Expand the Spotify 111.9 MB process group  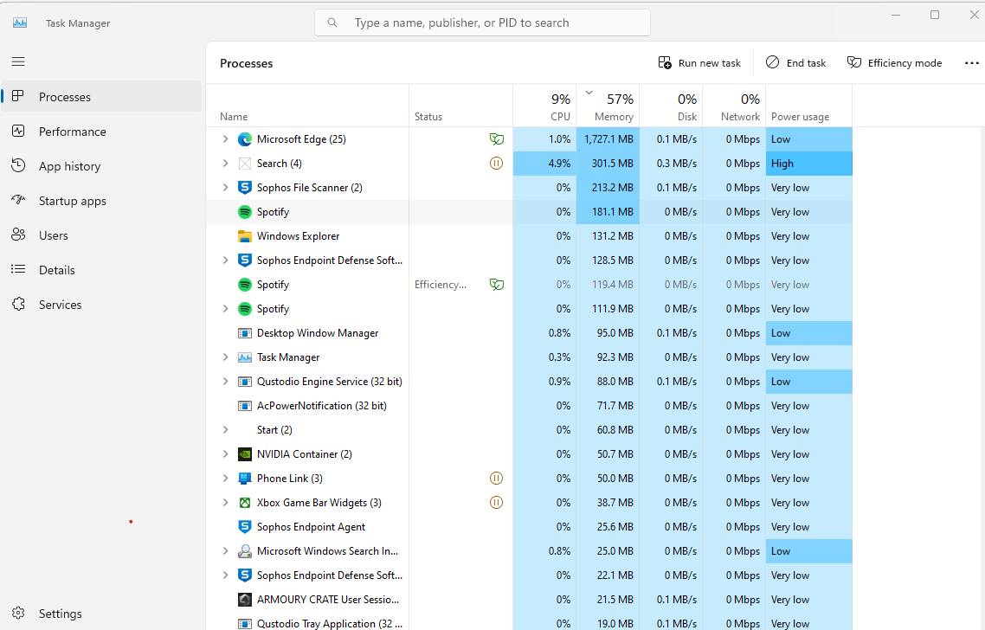226,308
